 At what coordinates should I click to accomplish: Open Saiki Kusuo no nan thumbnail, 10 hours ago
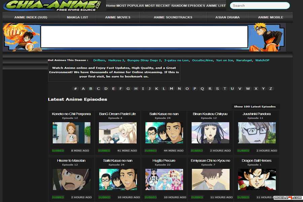click(118, 179)
